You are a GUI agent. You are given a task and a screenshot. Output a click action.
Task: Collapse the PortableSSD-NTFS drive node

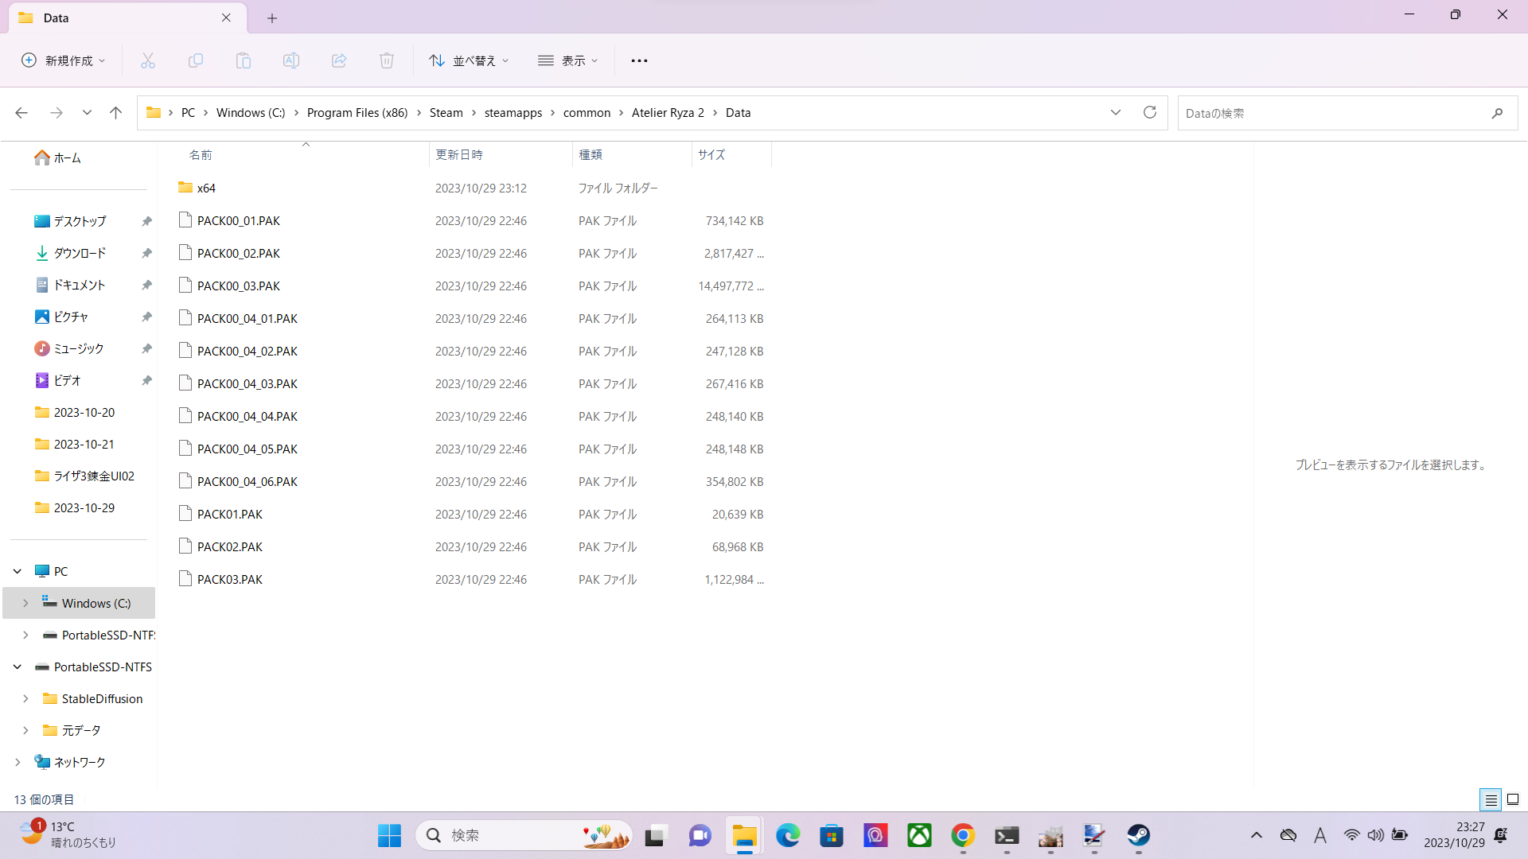click(x=18, y=667)
